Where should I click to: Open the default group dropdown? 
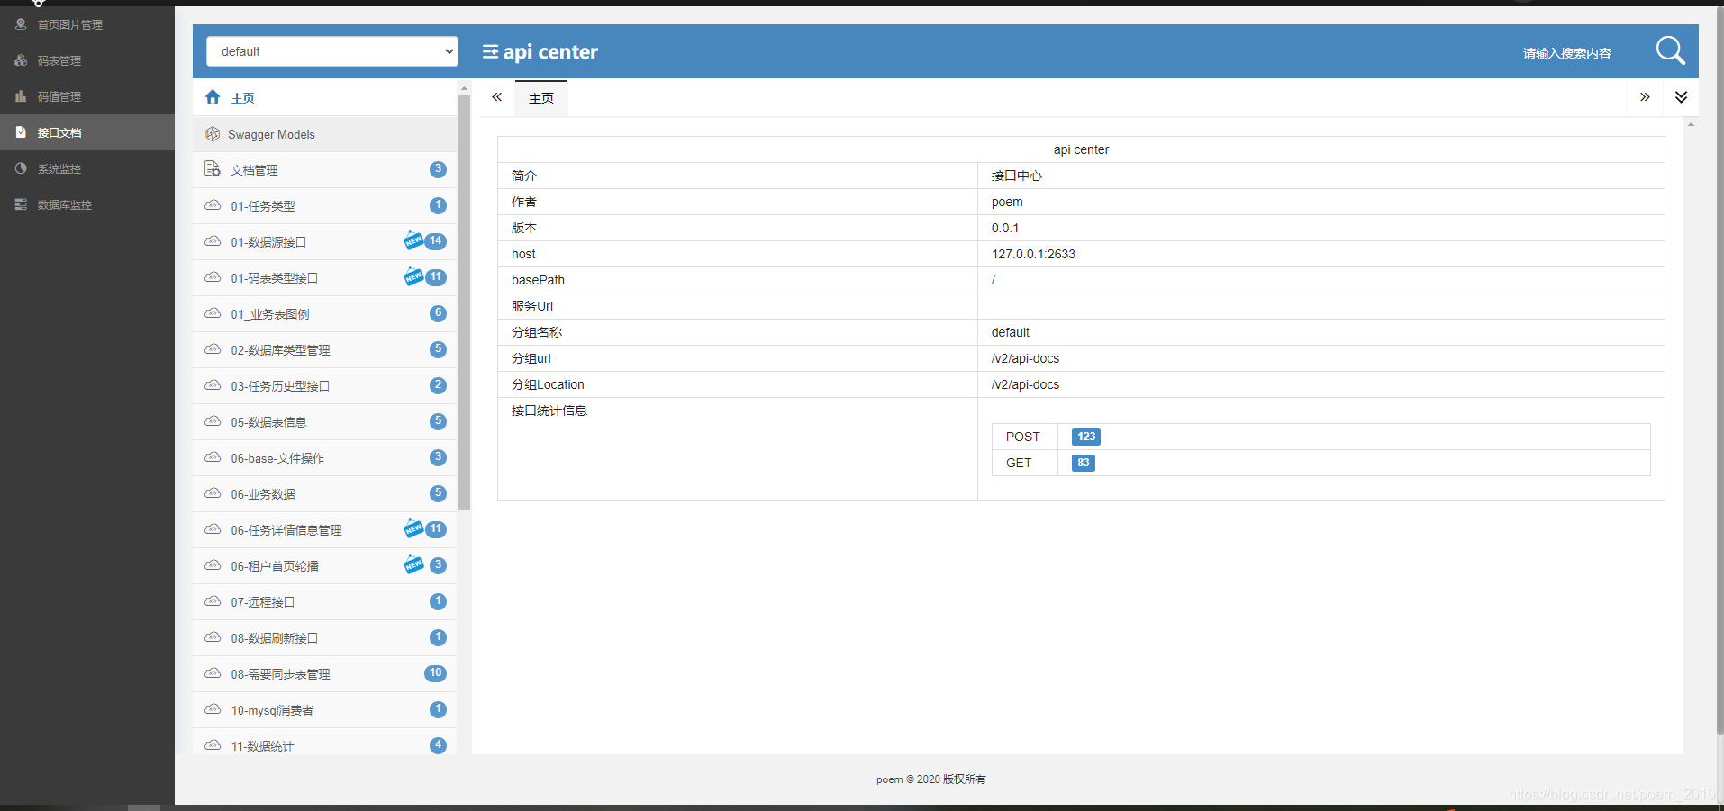pyautogui.click(x=332, y=51)
